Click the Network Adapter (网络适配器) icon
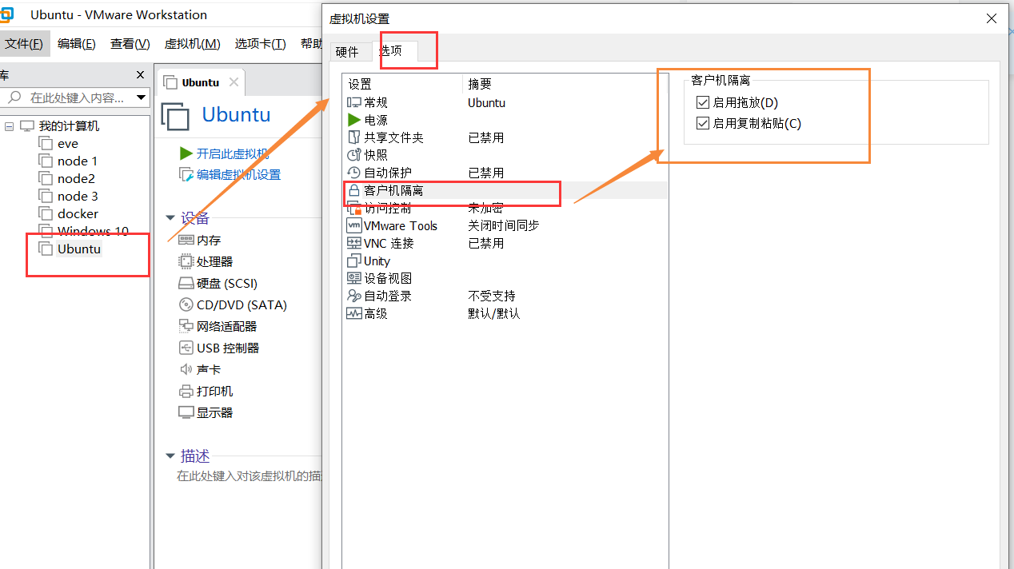Screen dimensions: 1014x569 coord(186,326)
